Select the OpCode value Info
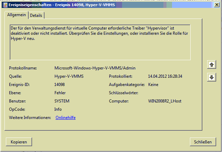The image size is (222, 152). pyautogui.click(x=58, y=109)
